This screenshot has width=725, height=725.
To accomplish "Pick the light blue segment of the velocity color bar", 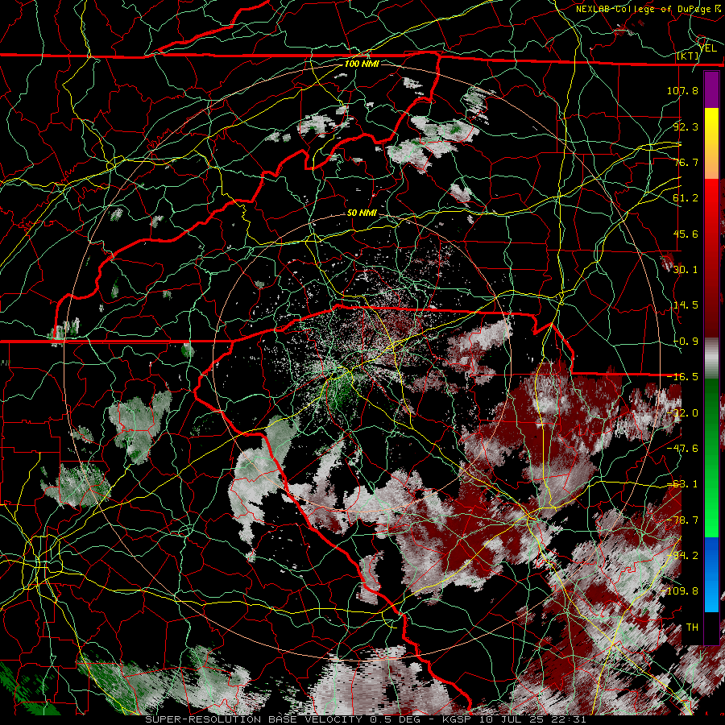I will point(711,596).
